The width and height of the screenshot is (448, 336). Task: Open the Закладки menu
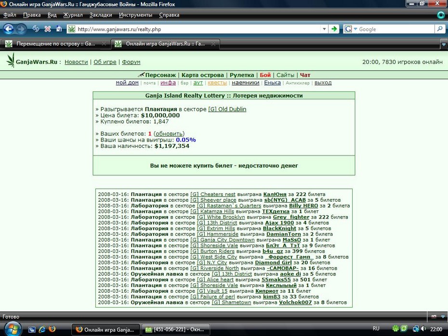click(x=101, y=15)
